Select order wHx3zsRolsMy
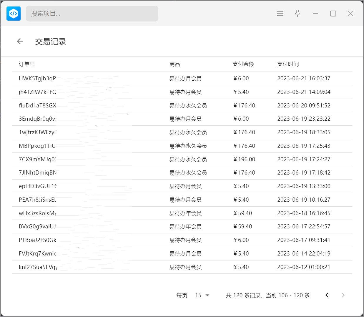The image size is (364, 317). point(37,213)
